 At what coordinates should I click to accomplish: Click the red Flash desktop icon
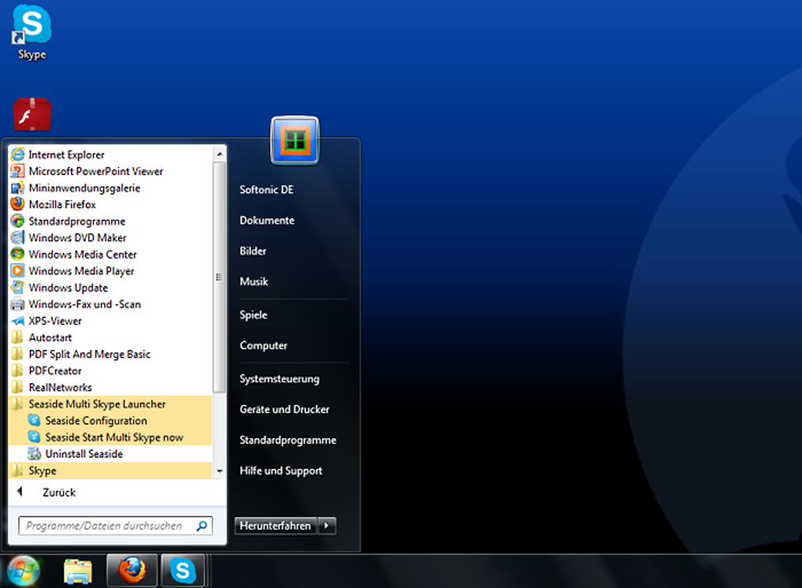pos(32,115)
